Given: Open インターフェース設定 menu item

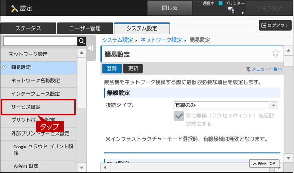Looking at the screenshot, I should pos(39,94).
